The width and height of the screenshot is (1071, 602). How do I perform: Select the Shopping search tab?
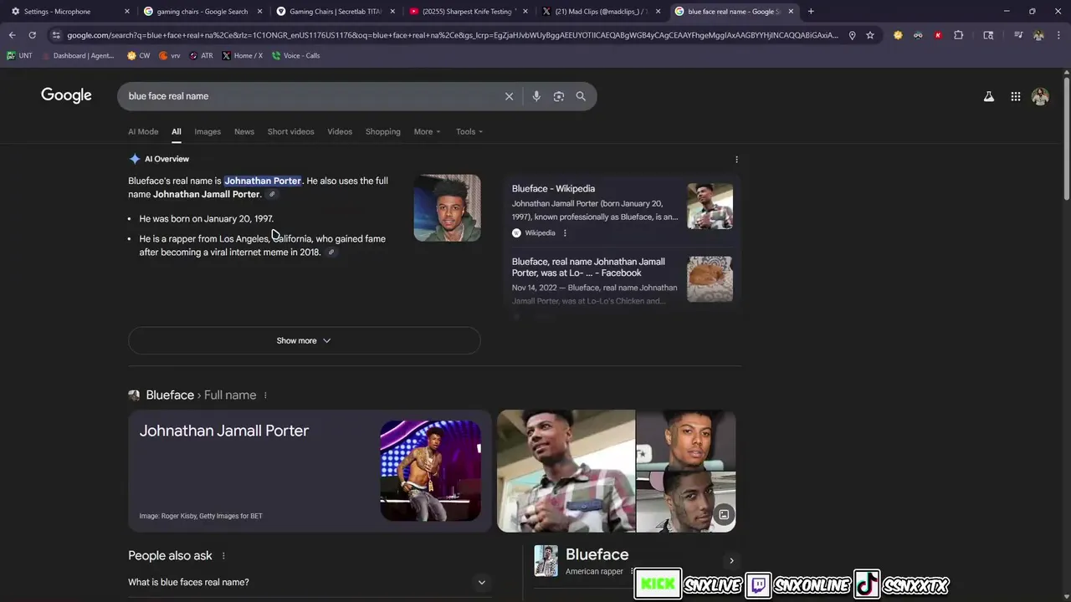coord(383,131)
